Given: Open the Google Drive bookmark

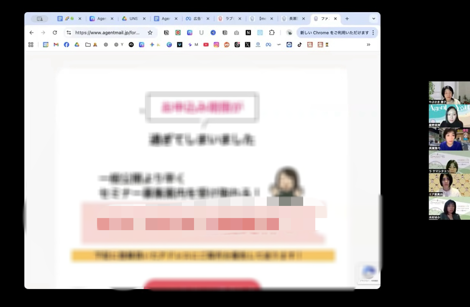Looking at the screenshot, I should (77, 45).
